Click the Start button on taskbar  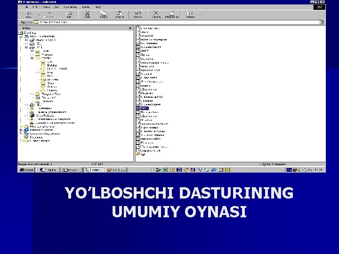[x=26, y=170]
